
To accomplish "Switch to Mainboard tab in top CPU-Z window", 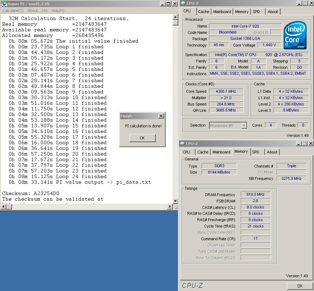I will coord(222,12).
